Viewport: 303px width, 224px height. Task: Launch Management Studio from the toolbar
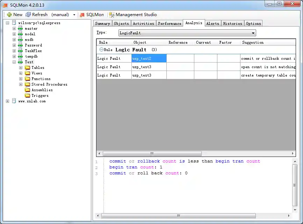pyautogui.click(x=132, y=15)
